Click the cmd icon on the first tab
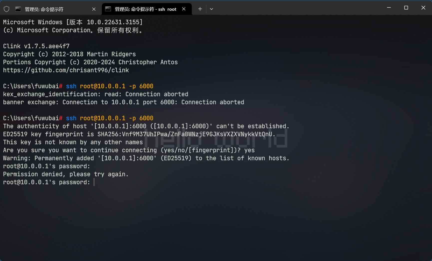 click(18, 9)
